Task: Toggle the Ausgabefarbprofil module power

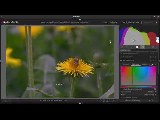Action: click(121, 53)
